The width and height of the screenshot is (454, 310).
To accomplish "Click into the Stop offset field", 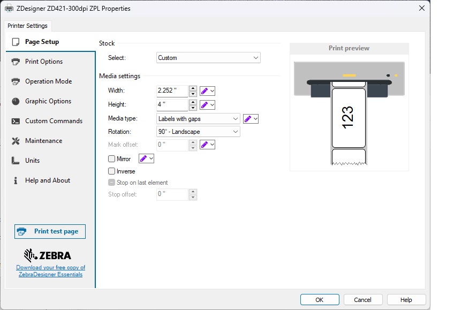I will [x=172, y=194].
